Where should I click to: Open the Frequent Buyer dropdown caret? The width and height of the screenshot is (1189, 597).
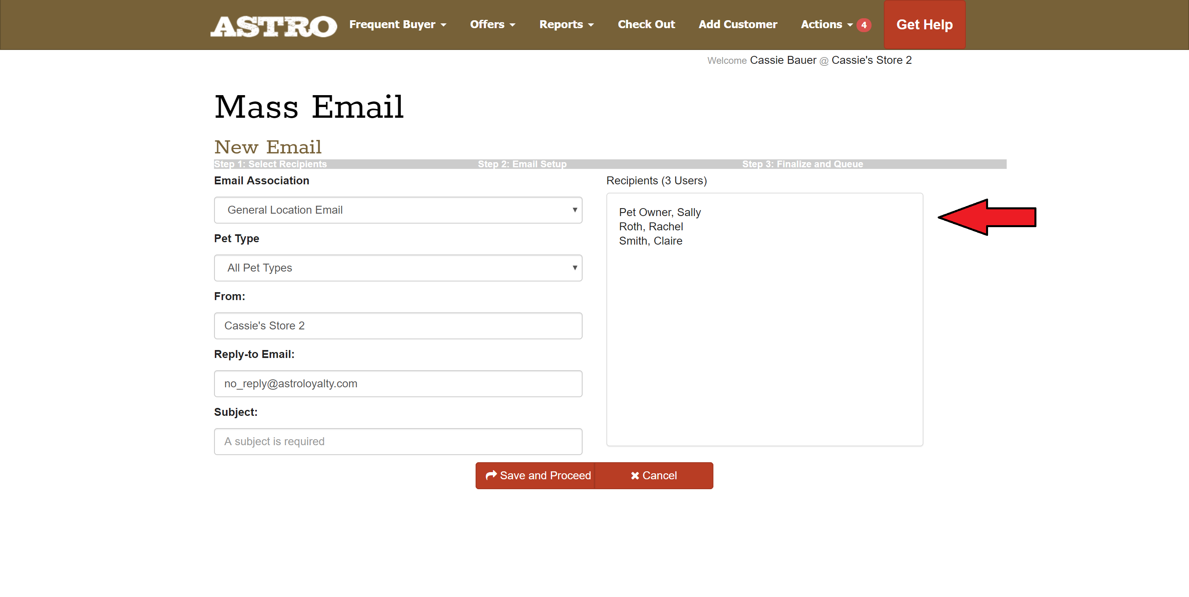pos(443,25)
